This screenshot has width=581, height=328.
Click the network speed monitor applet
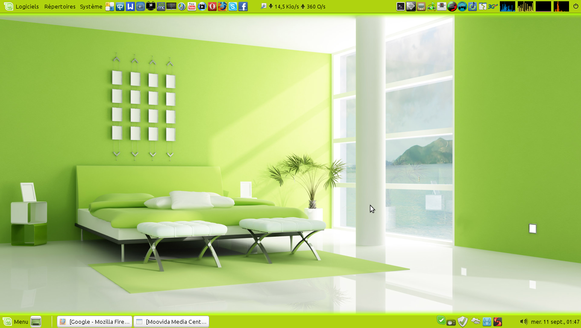pyautogui.click(x=293, y=6)
